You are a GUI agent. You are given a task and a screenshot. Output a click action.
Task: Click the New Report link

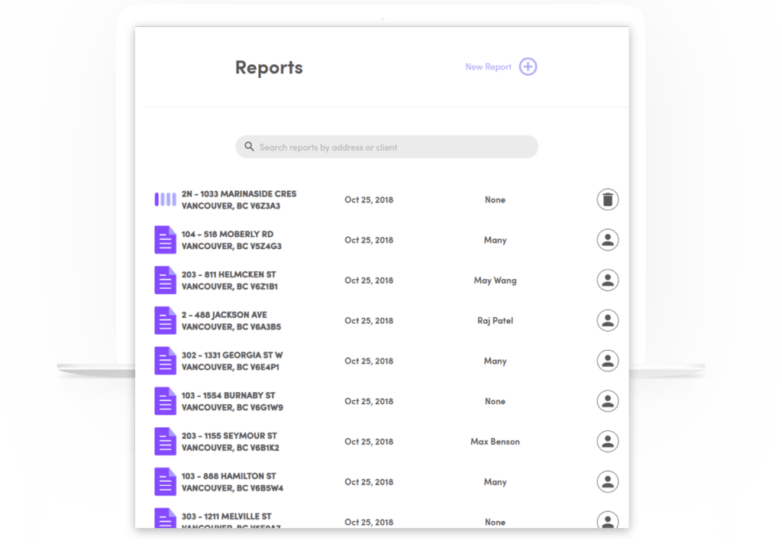coord(488,66)
